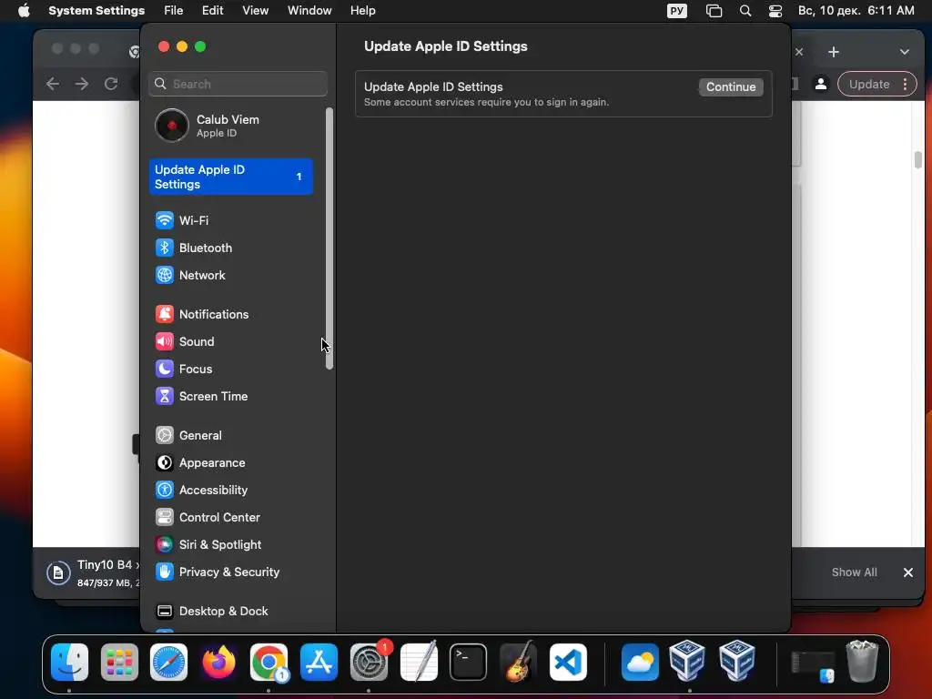
Task: Open Notifications settings
Action: point(230,314)
